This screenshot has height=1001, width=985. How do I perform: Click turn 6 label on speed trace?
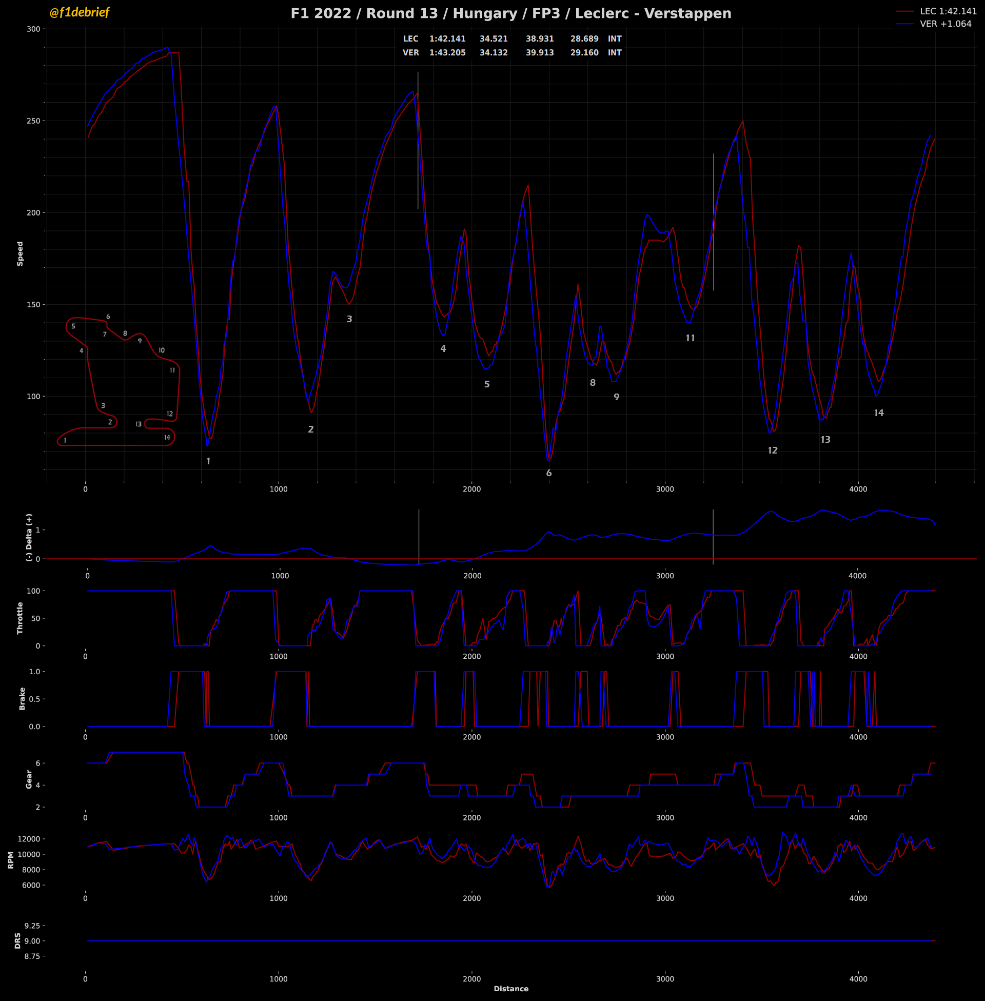[549, 474]
